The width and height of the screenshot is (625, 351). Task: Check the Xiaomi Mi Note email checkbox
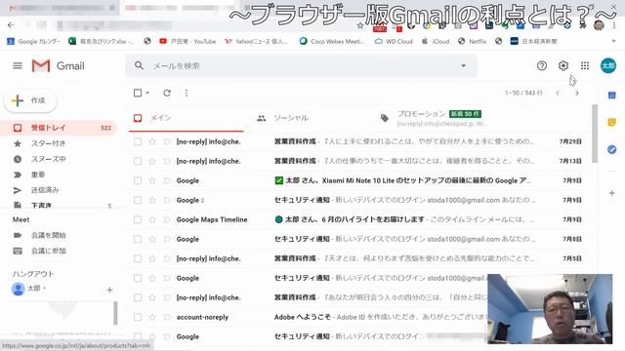click(138, 180)
